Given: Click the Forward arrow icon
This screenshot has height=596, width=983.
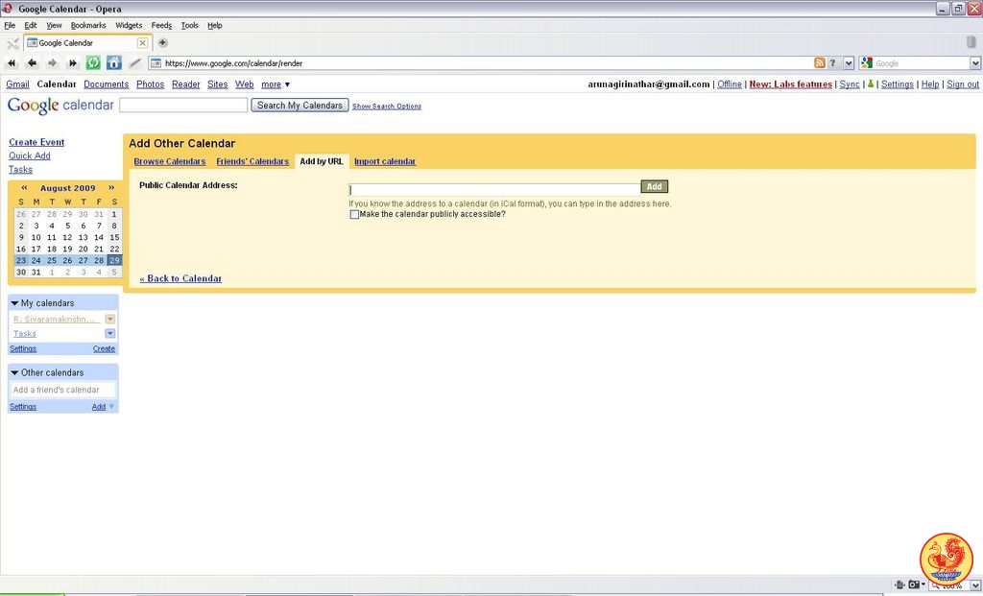Looking at the screenshot, I should [x=52, y=62].
